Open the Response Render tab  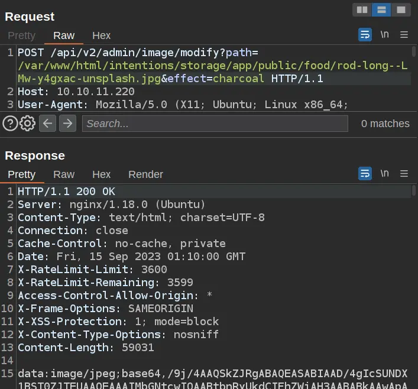pyautogui.click(x=145, y=174)
